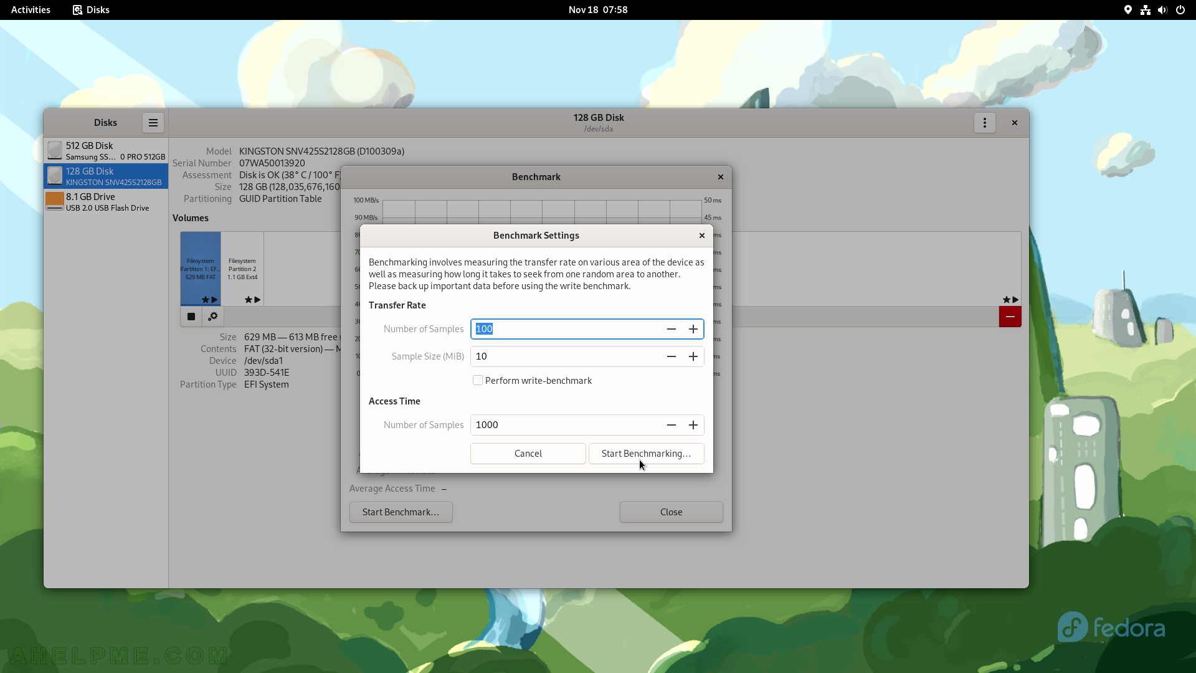Click the Close button in Benchmark window

[x=671, y=512]
